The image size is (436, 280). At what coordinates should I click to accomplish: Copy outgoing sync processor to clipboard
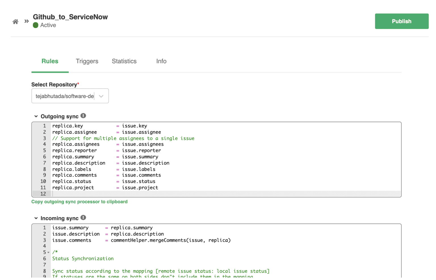79,202
